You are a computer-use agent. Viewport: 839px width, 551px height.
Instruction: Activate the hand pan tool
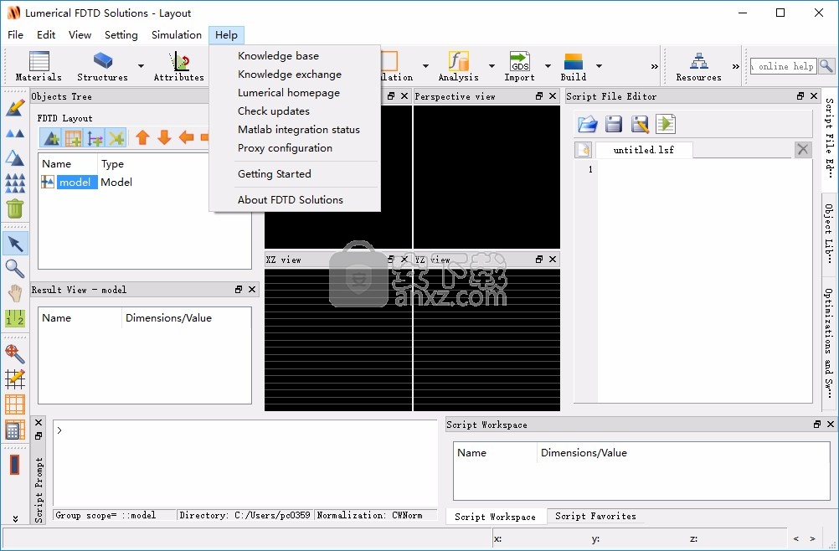coord(15,293)
